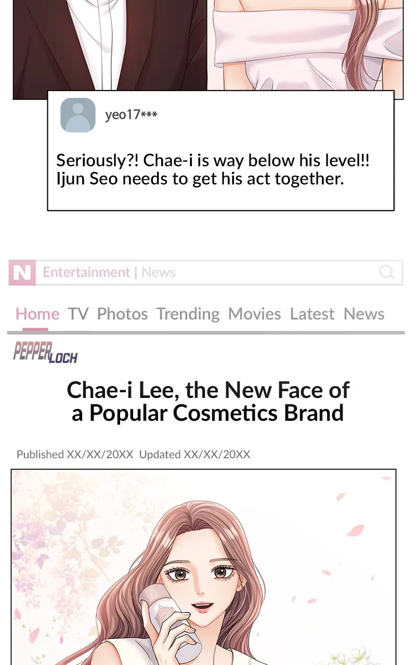Click the Published date text
Image resolution: width=416 pixels, height=665 pixels.
(x=75, y=454)
